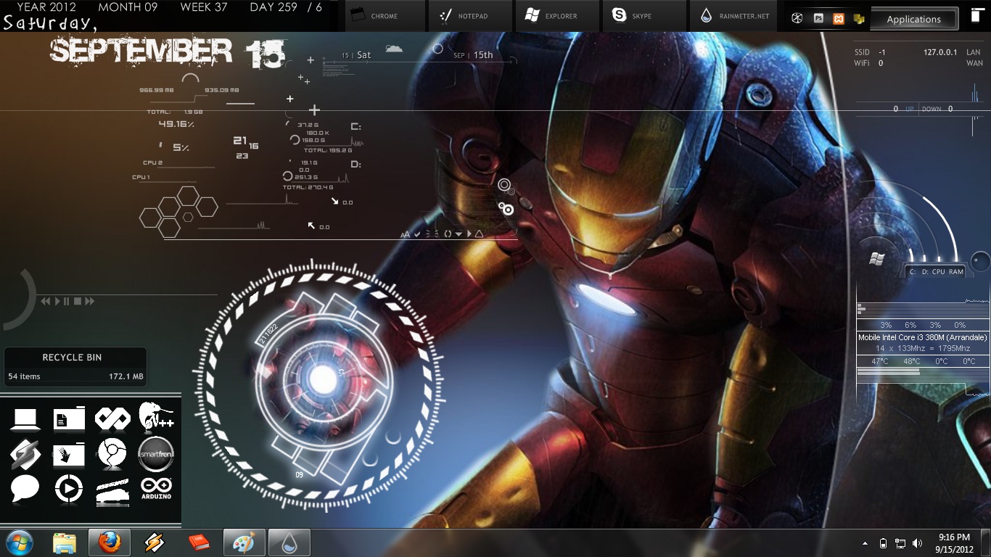The width and height of the screenshot is (991, 557).
Task: Open the speech bubble chat icon
Action: coord(25,489)
